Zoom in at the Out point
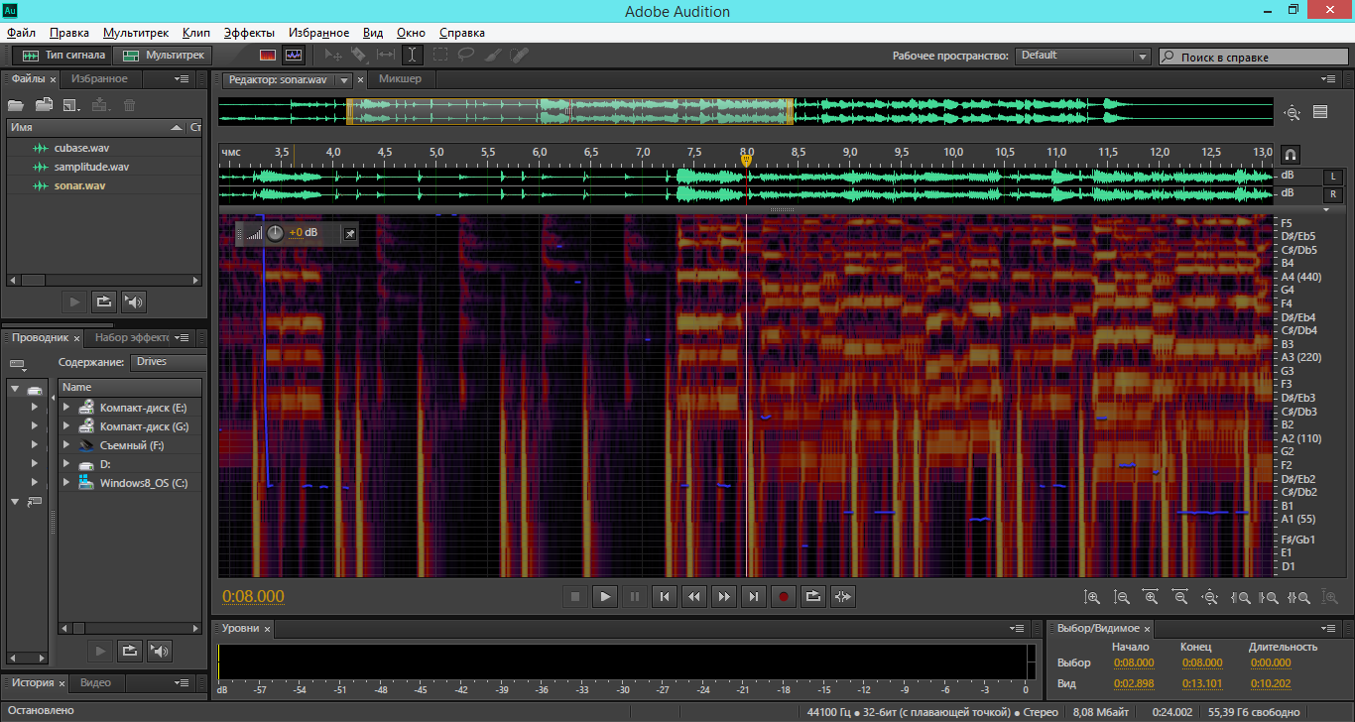The height and width of the screenshot is (722, 1355). click(1268, 597)
